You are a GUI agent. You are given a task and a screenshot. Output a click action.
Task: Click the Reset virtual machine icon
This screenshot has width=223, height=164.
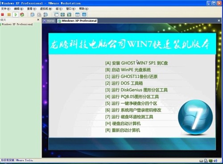[x=22, y=15]
